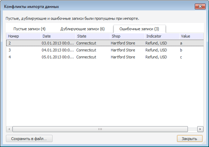
Task: Click the Date column header
Action: click(57, 36)
